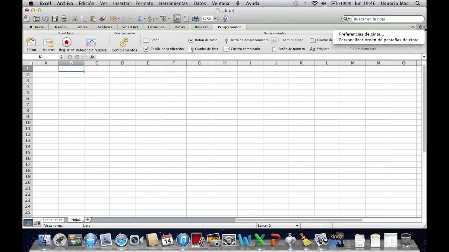
Task: Activate the Format painter brush
Action: click(102, 19)
